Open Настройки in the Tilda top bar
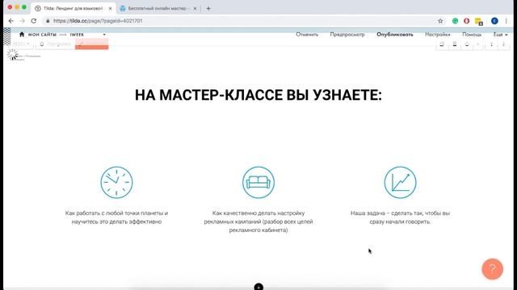Screen dimensions: 517x290 pos(438,34)
